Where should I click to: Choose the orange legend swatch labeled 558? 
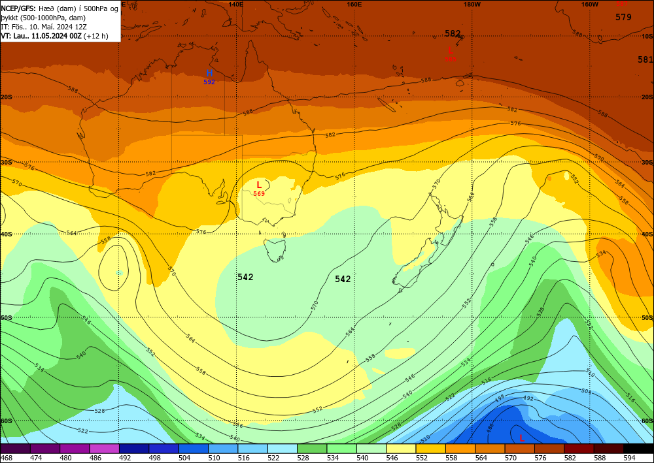tap(460, 449)
